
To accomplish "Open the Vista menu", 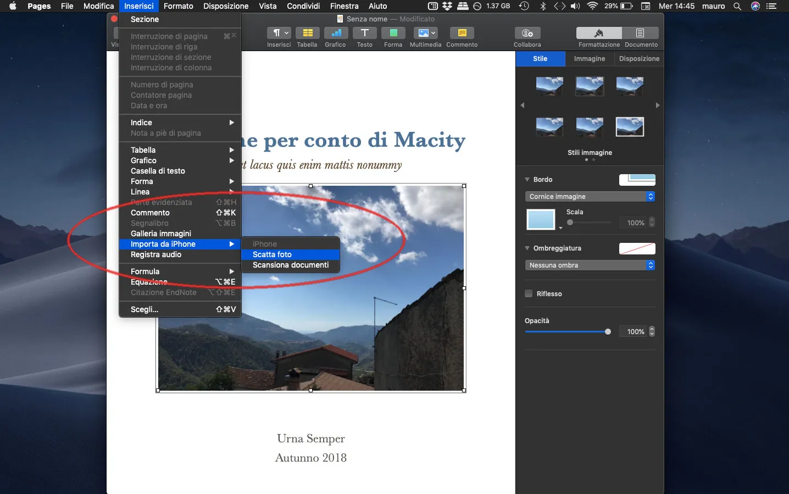I will [x=268, y=6].
